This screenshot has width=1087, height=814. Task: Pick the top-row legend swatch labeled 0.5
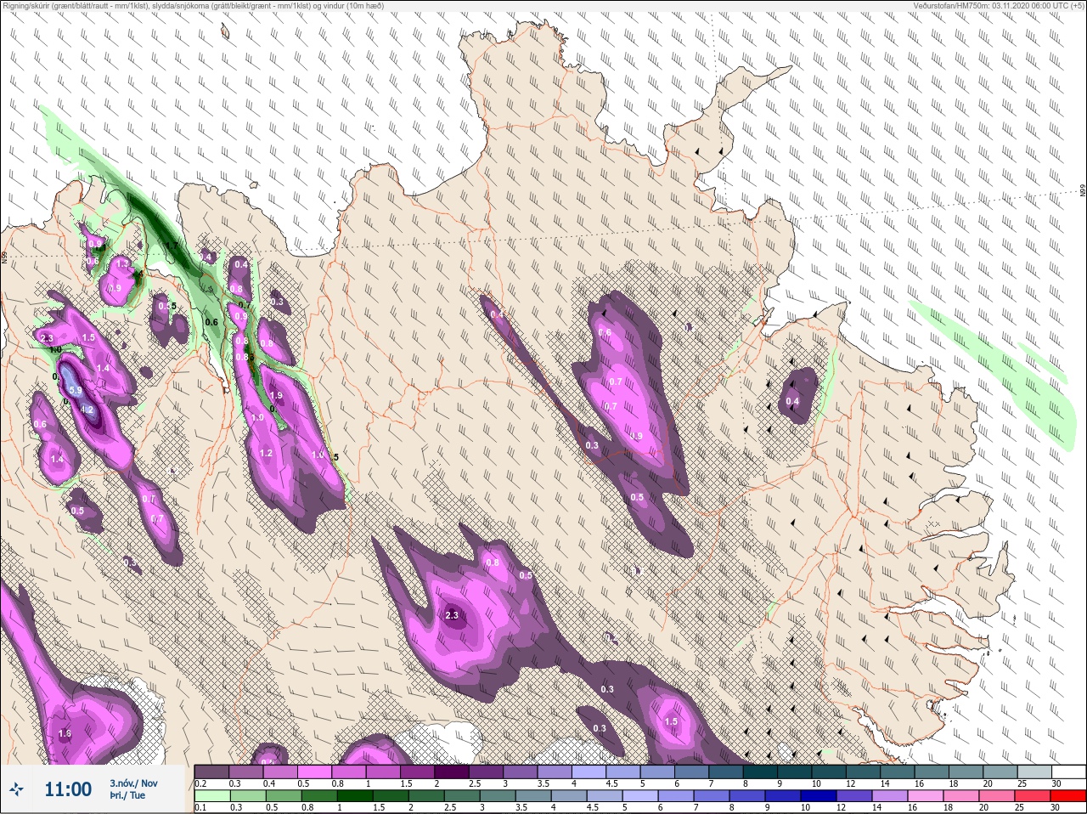click(316, 772)
